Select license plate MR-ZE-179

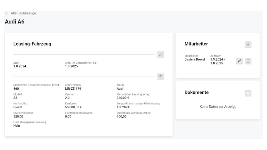click(x=73, y=89)
